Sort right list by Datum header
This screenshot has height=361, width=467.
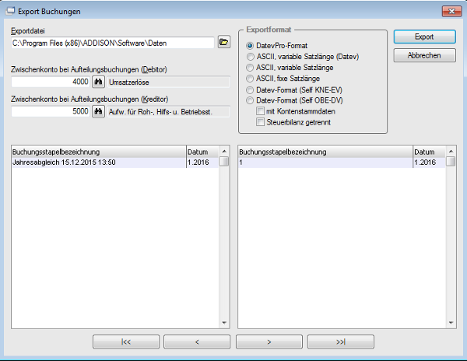click(x=429, y=152)
